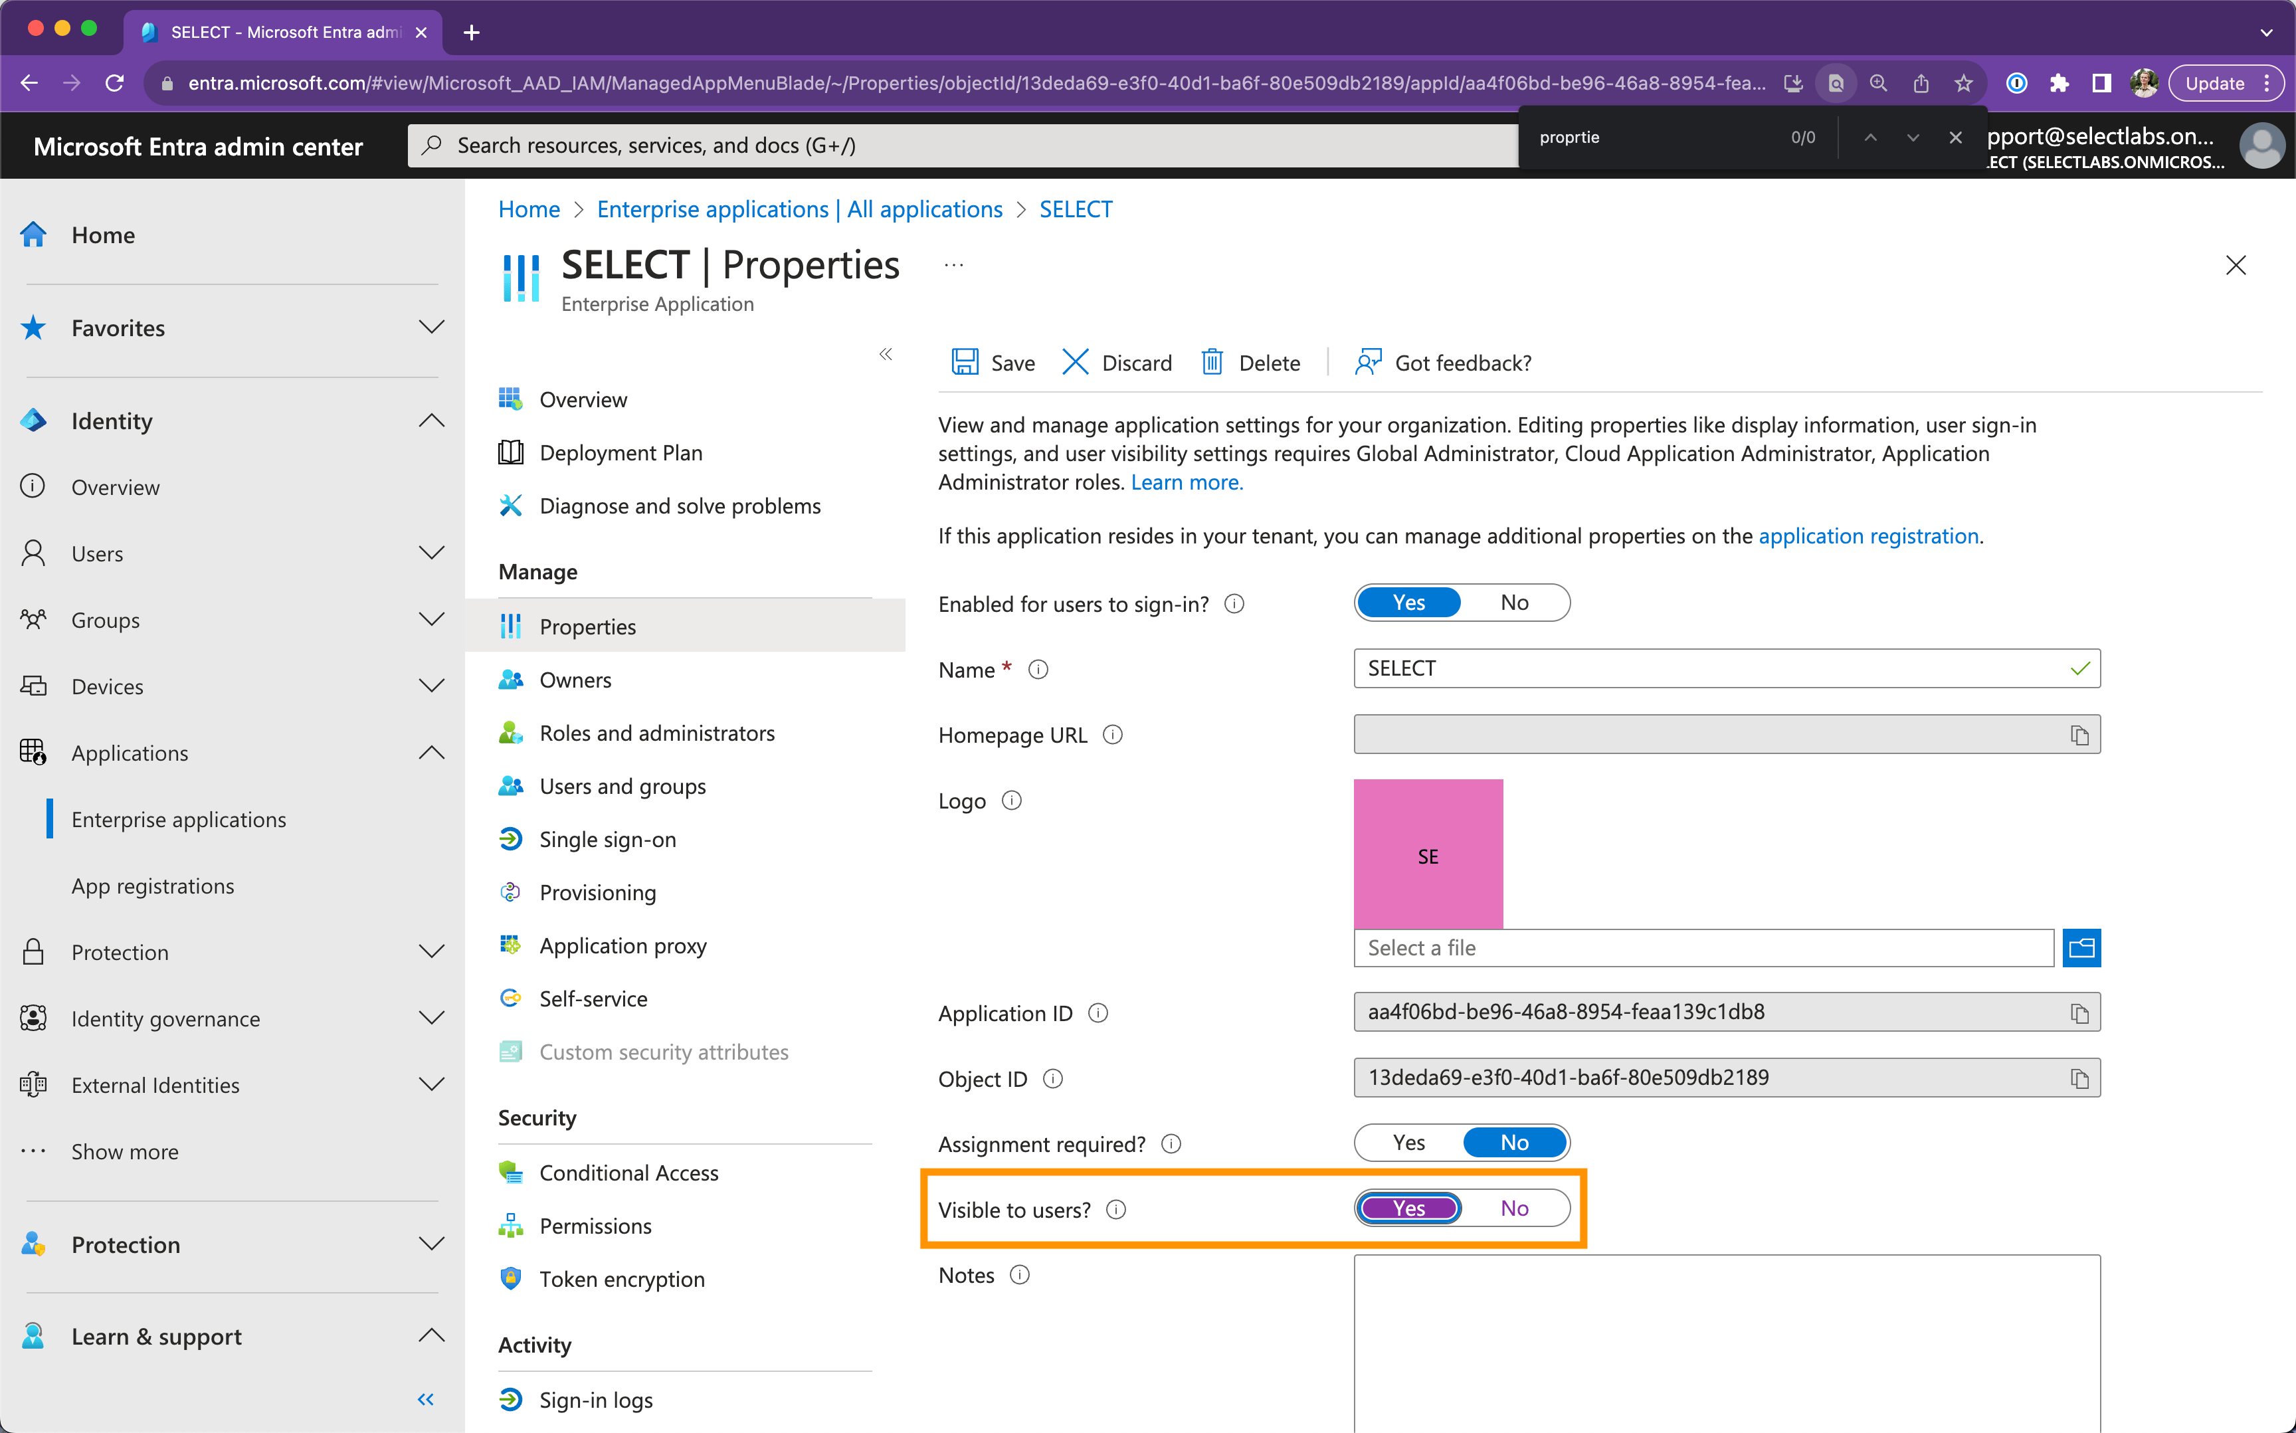Screen dimensions: 2296x1433
Task: Click the SE logo color swatch
Action: tap(1431, 855)
